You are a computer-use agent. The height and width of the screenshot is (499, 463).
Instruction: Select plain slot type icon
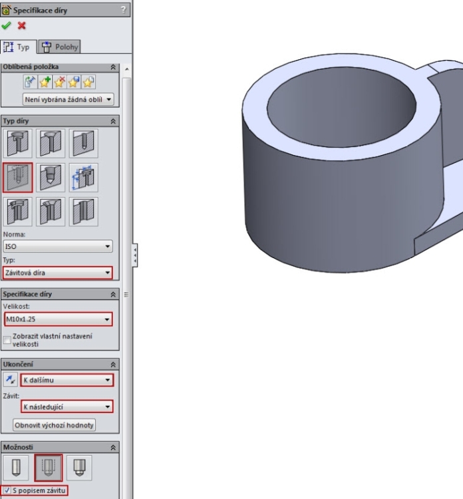point(83,212)
